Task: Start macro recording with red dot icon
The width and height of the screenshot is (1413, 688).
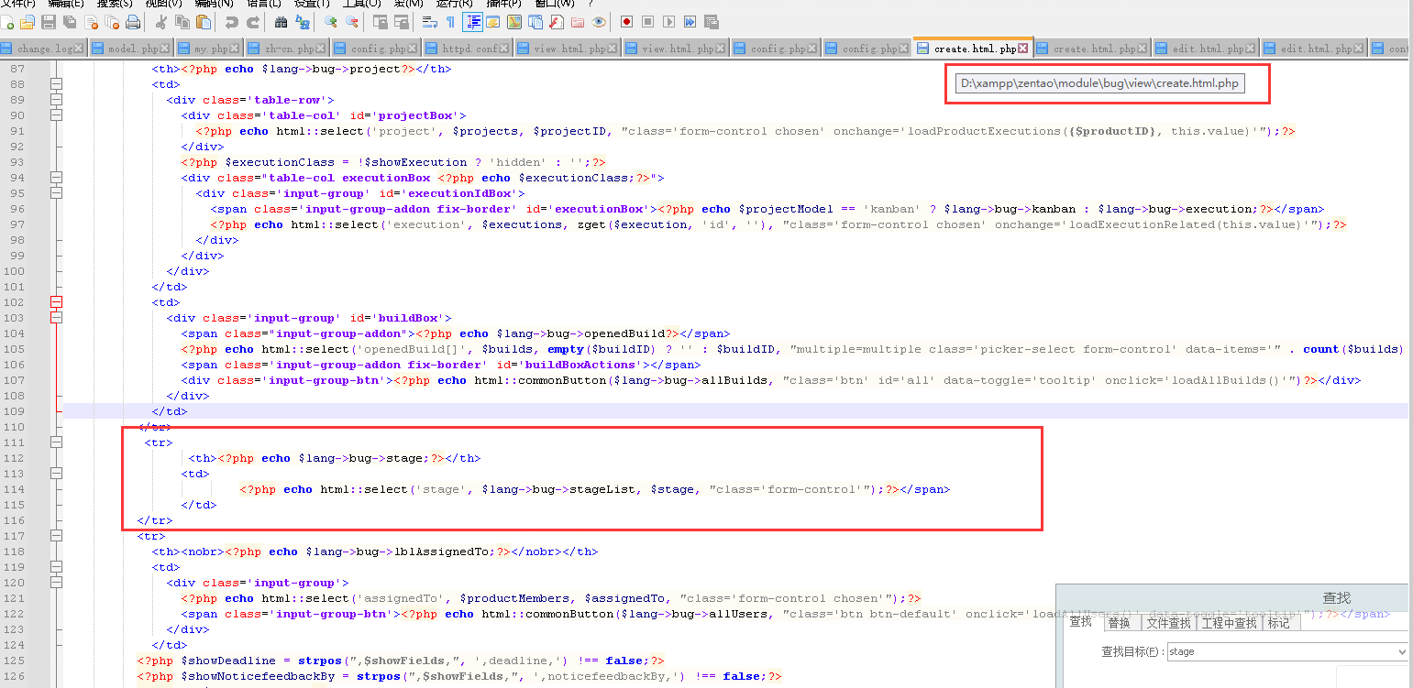Action: [x=627, y=22]
